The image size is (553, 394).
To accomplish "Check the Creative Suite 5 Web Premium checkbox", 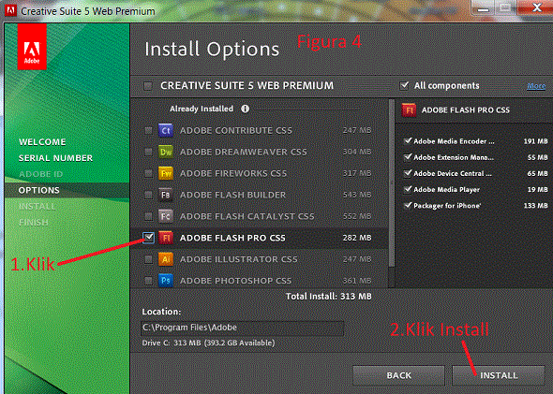I will pos(148,85).
